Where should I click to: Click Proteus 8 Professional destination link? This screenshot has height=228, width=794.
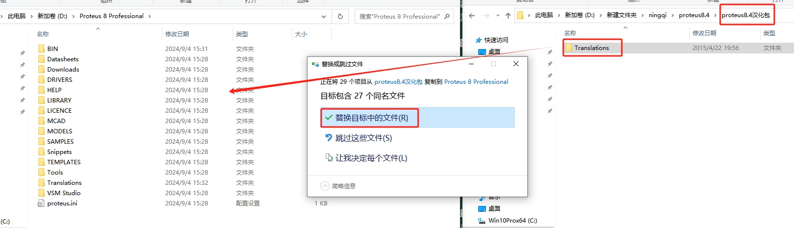[476, 82]
